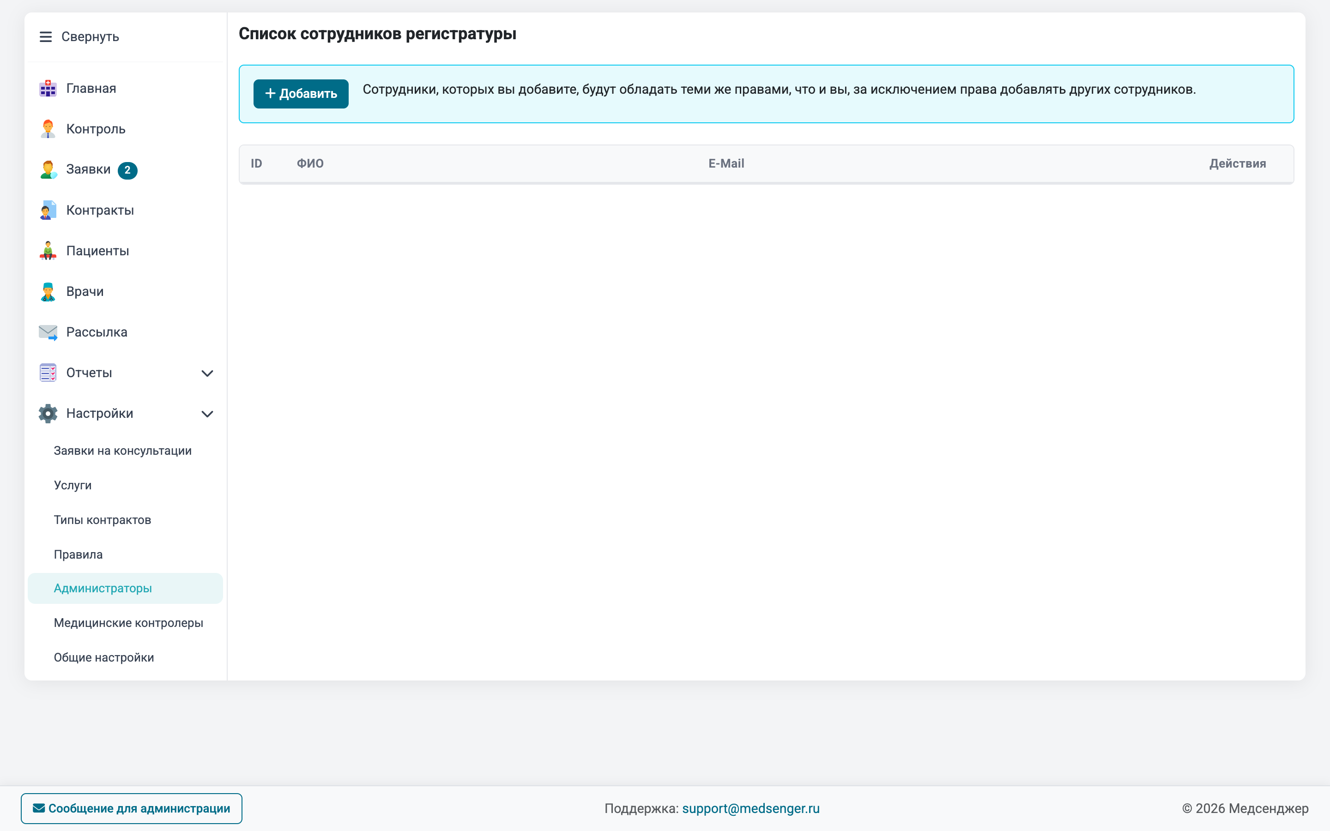
Task: Click the 'Свернуть' sidebar label
Action: click(x=90, y=37)
